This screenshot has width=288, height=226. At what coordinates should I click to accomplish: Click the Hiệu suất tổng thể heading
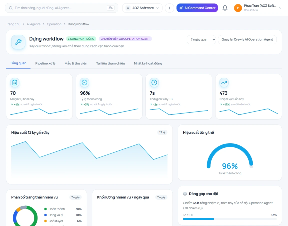click(x=198, y=132)
